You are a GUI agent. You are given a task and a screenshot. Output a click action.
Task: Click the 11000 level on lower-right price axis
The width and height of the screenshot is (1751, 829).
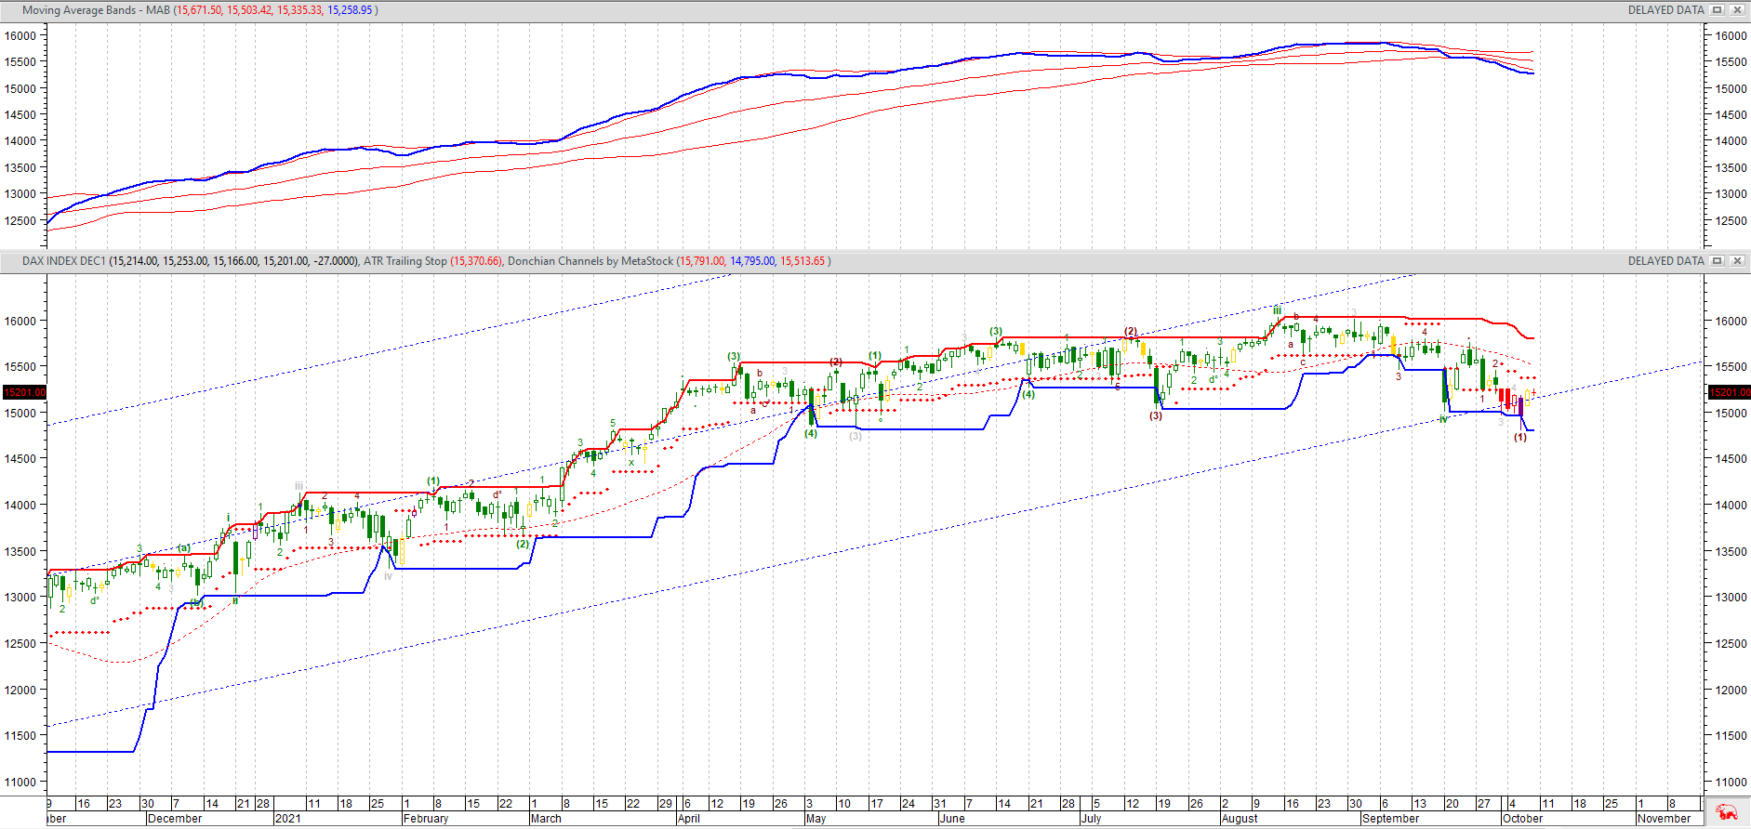click(1730, 782)
